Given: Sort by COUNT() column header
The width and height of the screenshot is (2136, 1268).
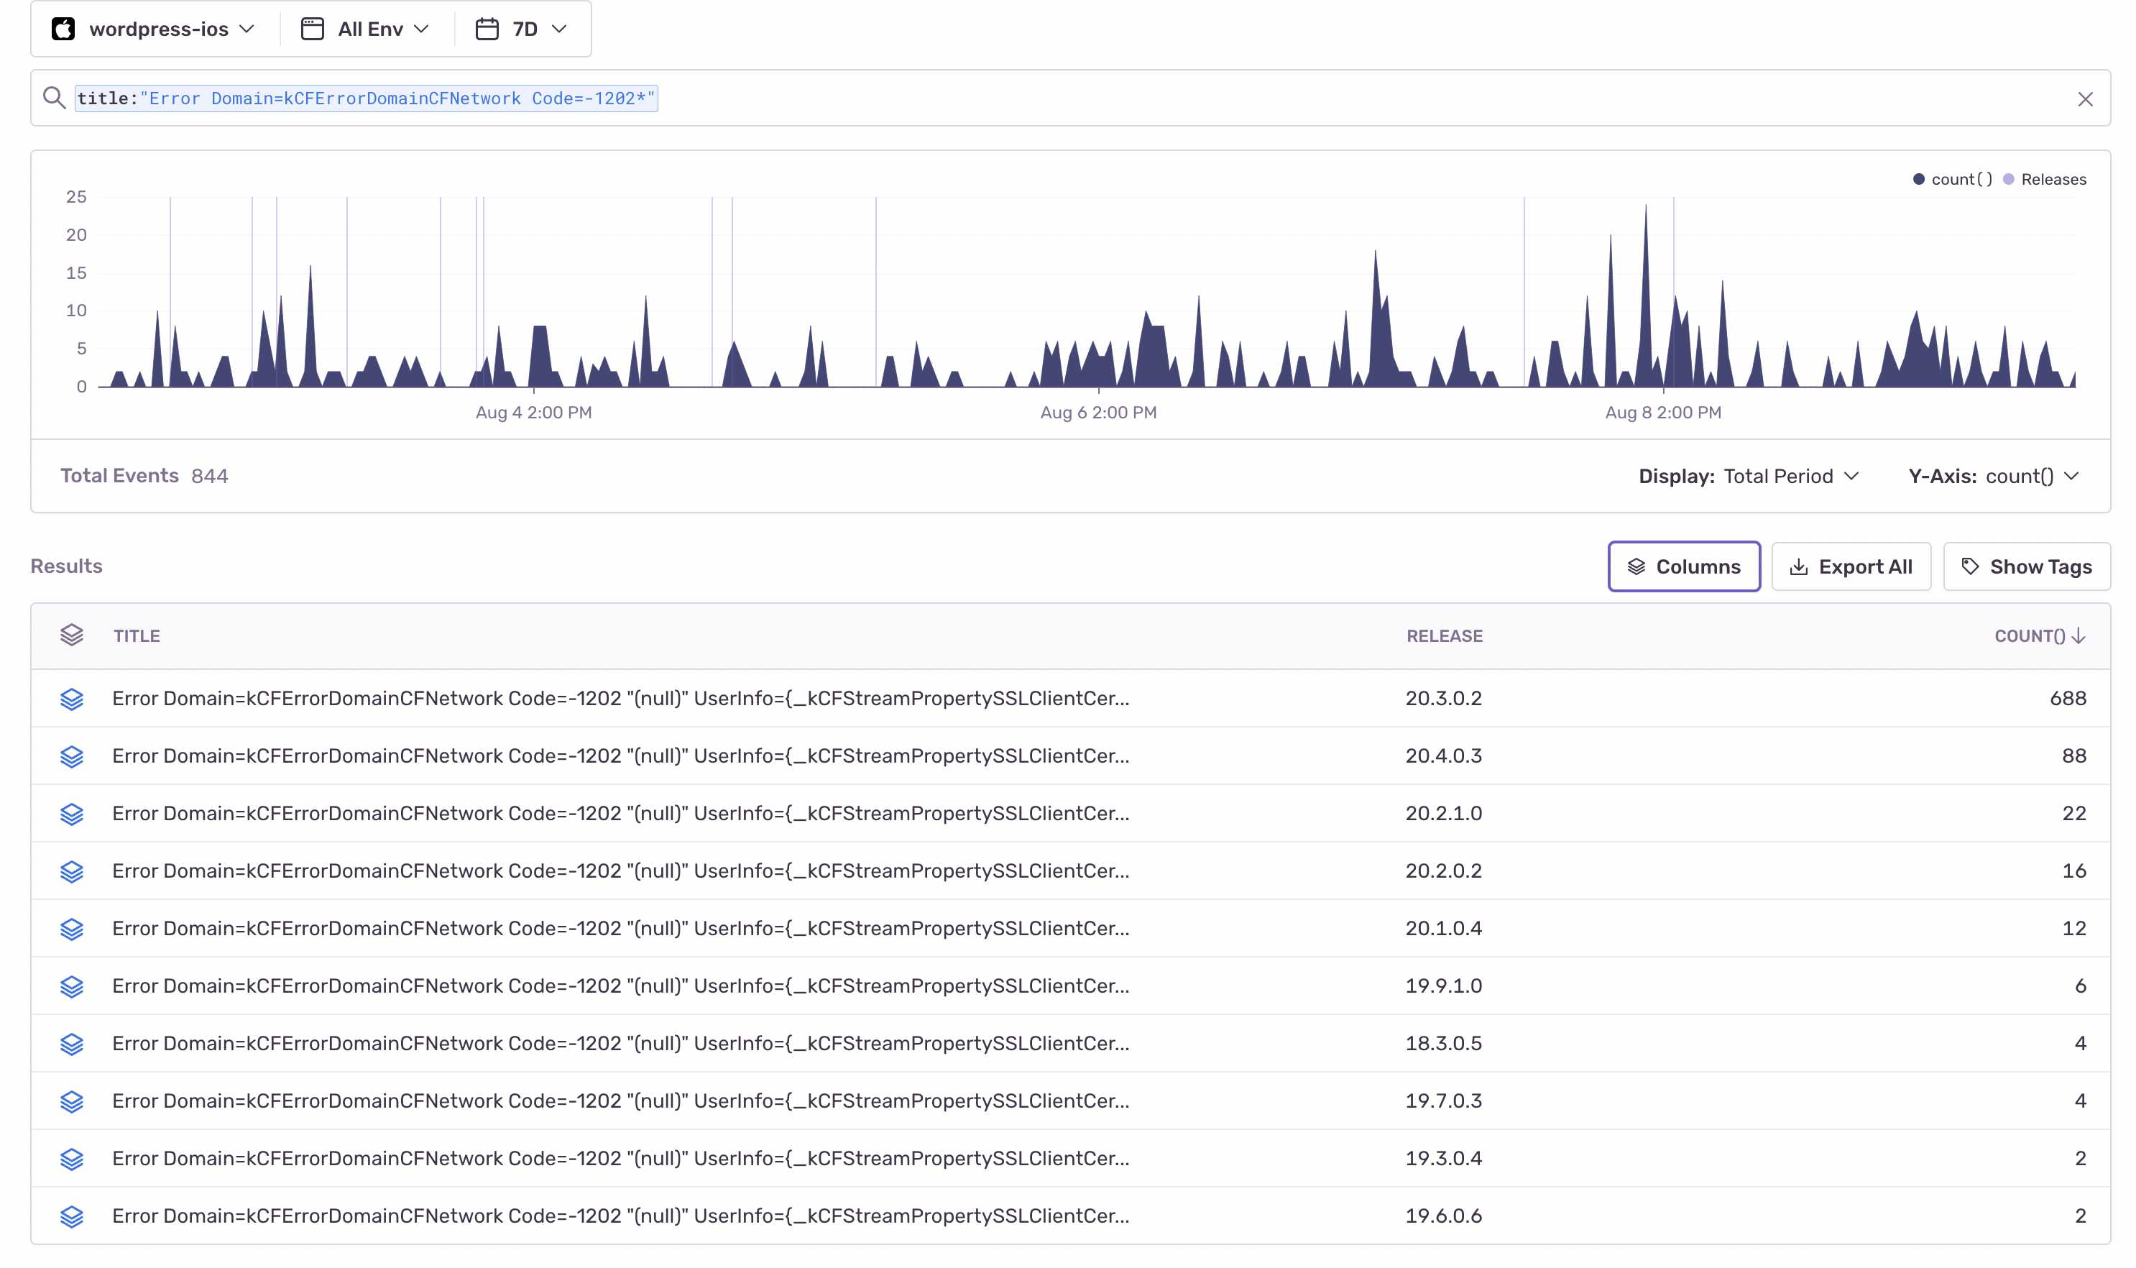Looking at the screenshot, I should [x=2038, y=635].
